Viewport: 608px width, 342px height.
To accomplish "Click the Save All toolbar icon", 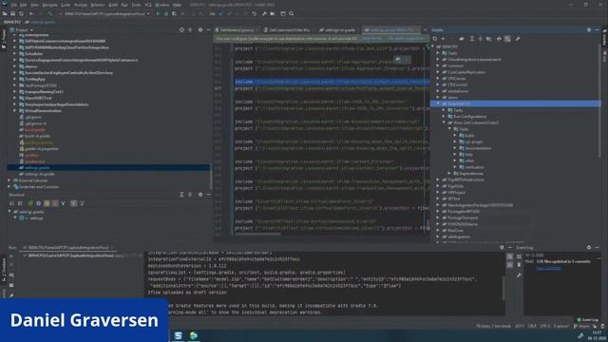I will pos(12,13).
